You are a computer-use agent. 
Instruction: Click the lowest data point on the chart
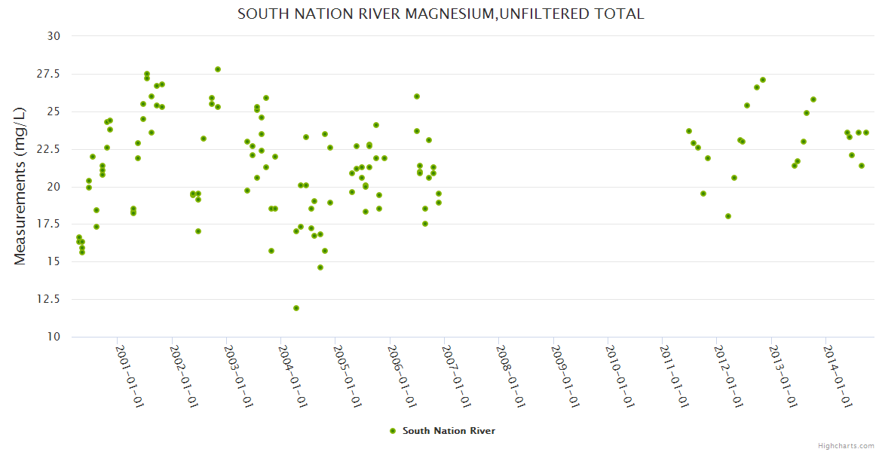click(x=296, y=308)
